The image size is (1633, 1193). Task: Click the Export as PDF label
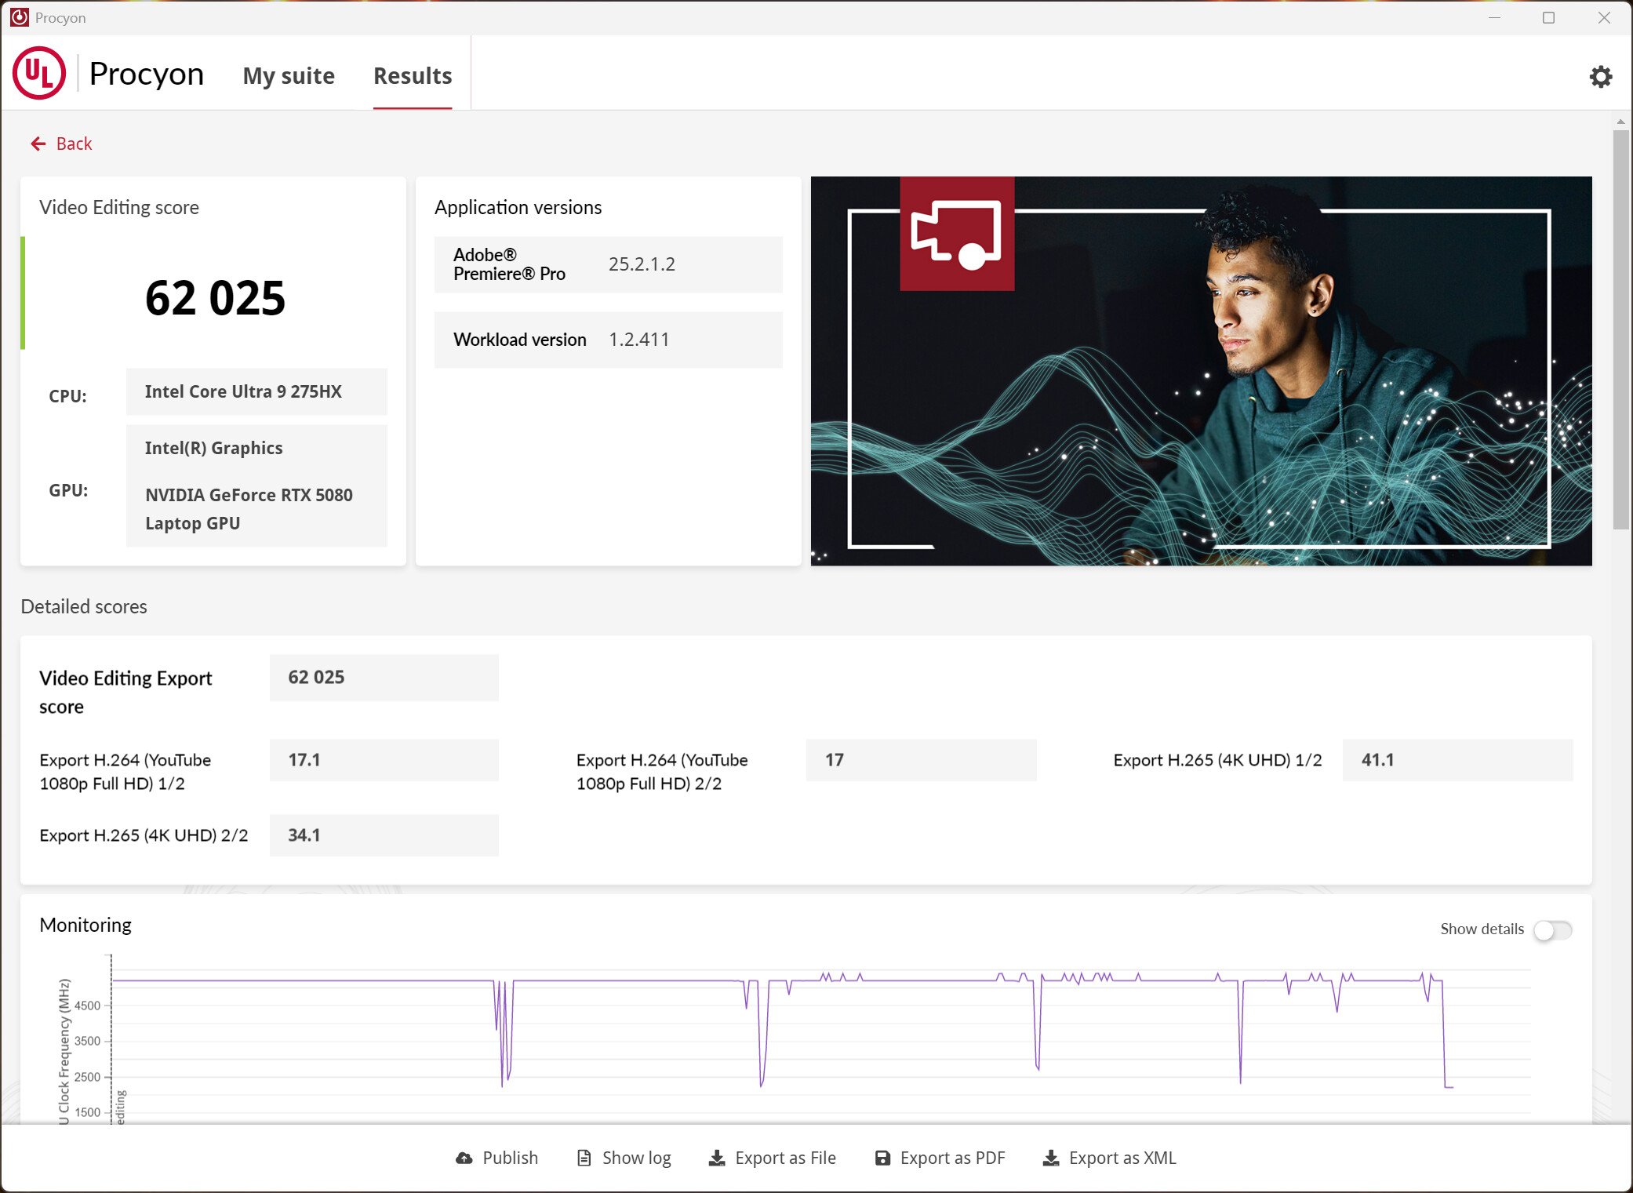click(952, 1158)
